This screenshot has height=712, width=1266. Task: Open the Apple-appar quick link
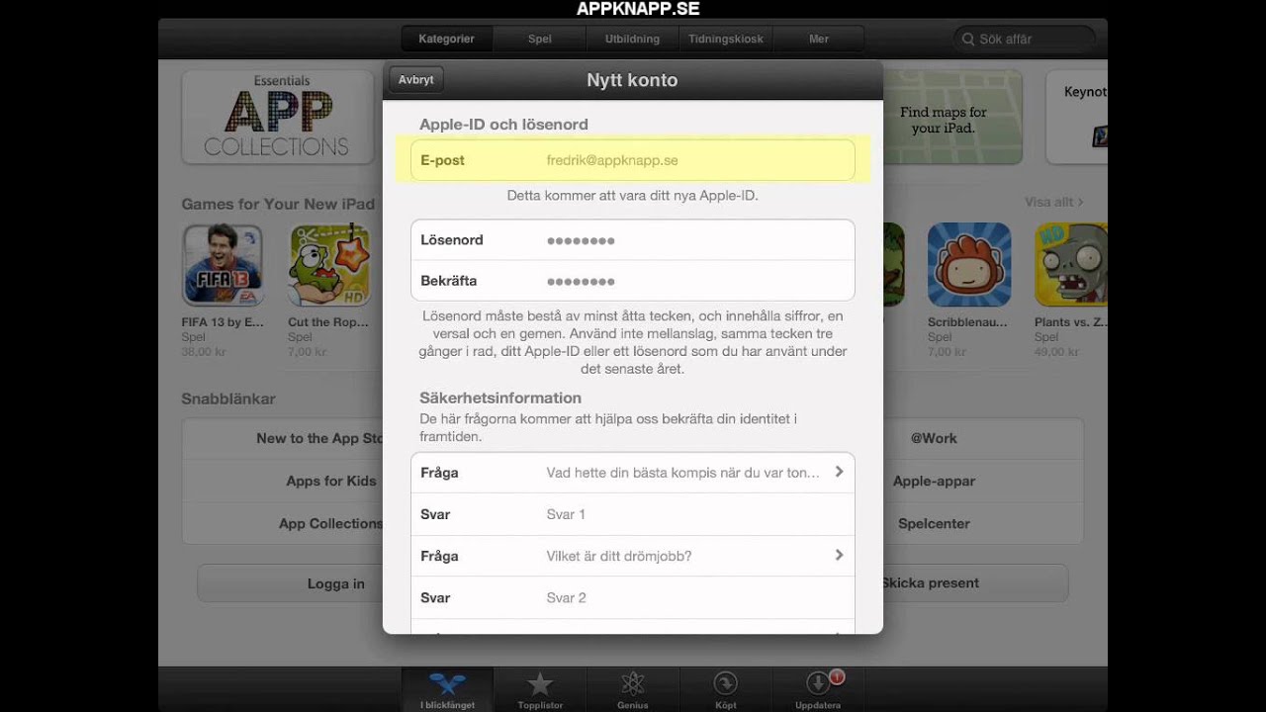pos(983,481)
